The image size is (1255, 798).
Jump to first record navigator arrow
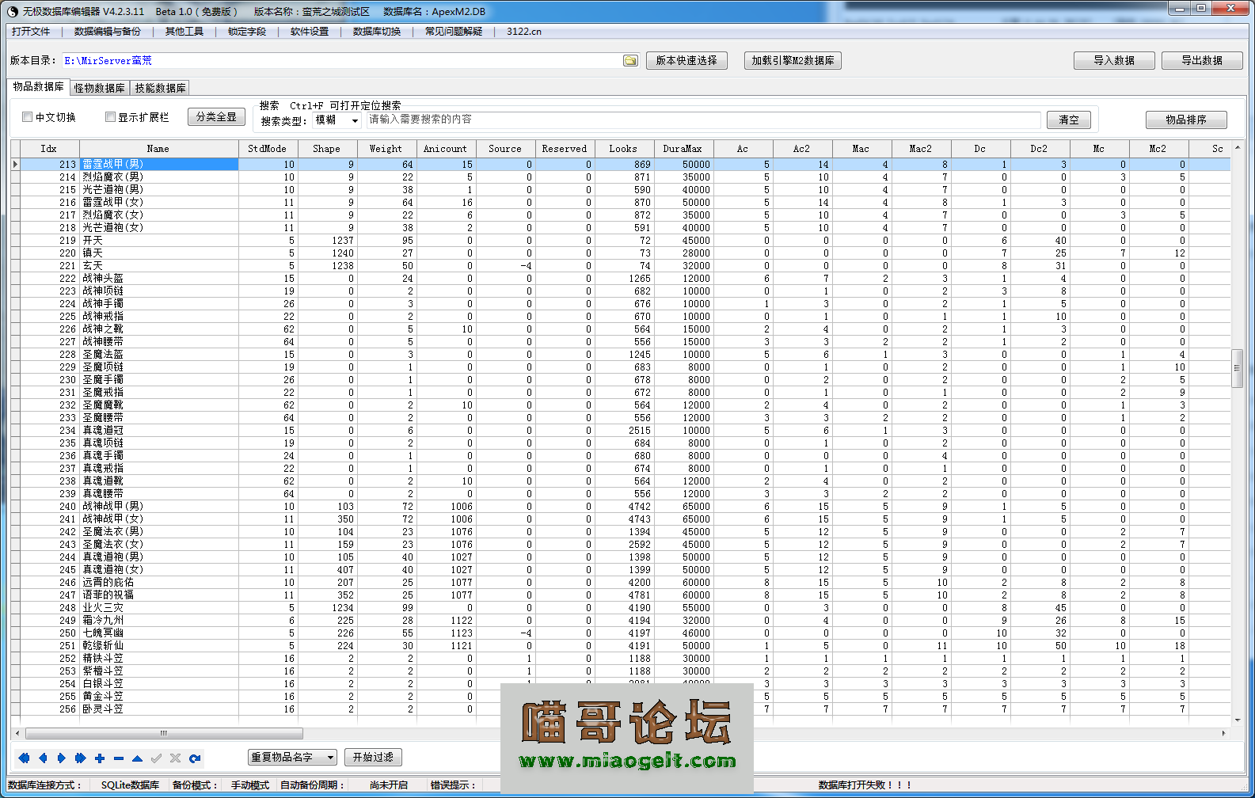pyautogui.click(x=24, y=758)
